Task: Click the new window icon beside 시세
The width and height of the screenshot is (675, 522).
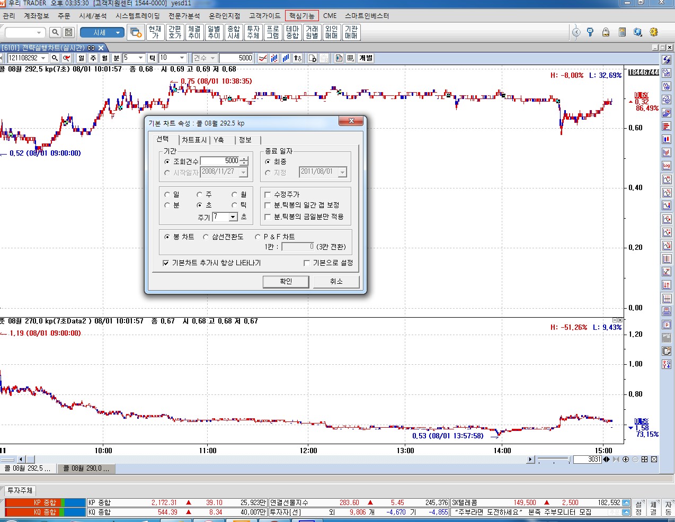Action: click(x=136, y=33)
